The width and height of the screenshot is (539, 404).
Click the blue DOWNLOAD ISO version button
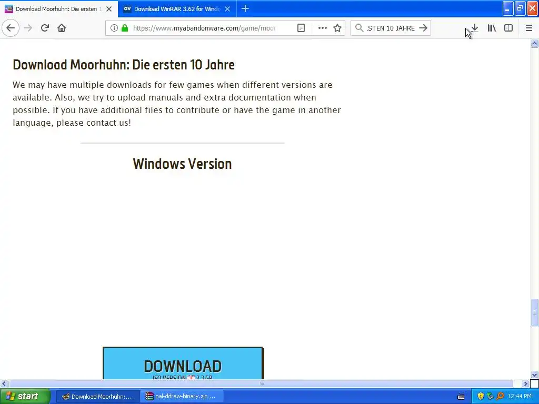pyautogui.click(x=183, y=363)
